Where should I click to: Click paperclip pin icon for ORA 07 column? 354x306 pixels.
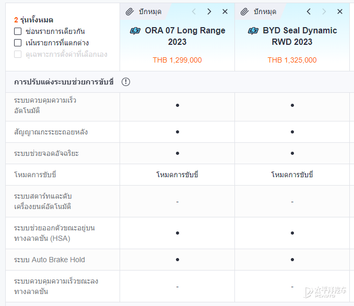coord(129,11)
